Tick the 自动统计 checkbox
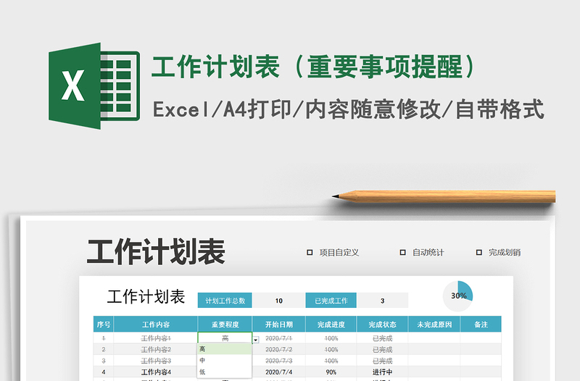The image size is (580, 381). (x=403, y=252)
